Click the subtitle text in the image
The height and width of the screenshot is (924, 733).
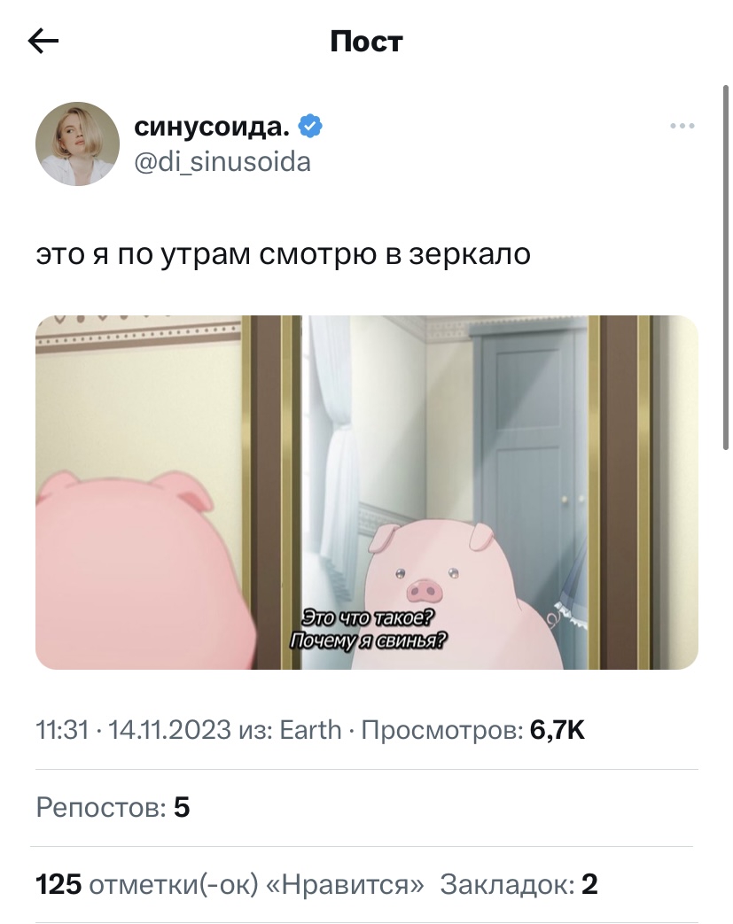(368, 629)
